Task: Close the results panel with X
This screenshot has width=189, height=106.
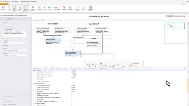Action: coord(187,68)
